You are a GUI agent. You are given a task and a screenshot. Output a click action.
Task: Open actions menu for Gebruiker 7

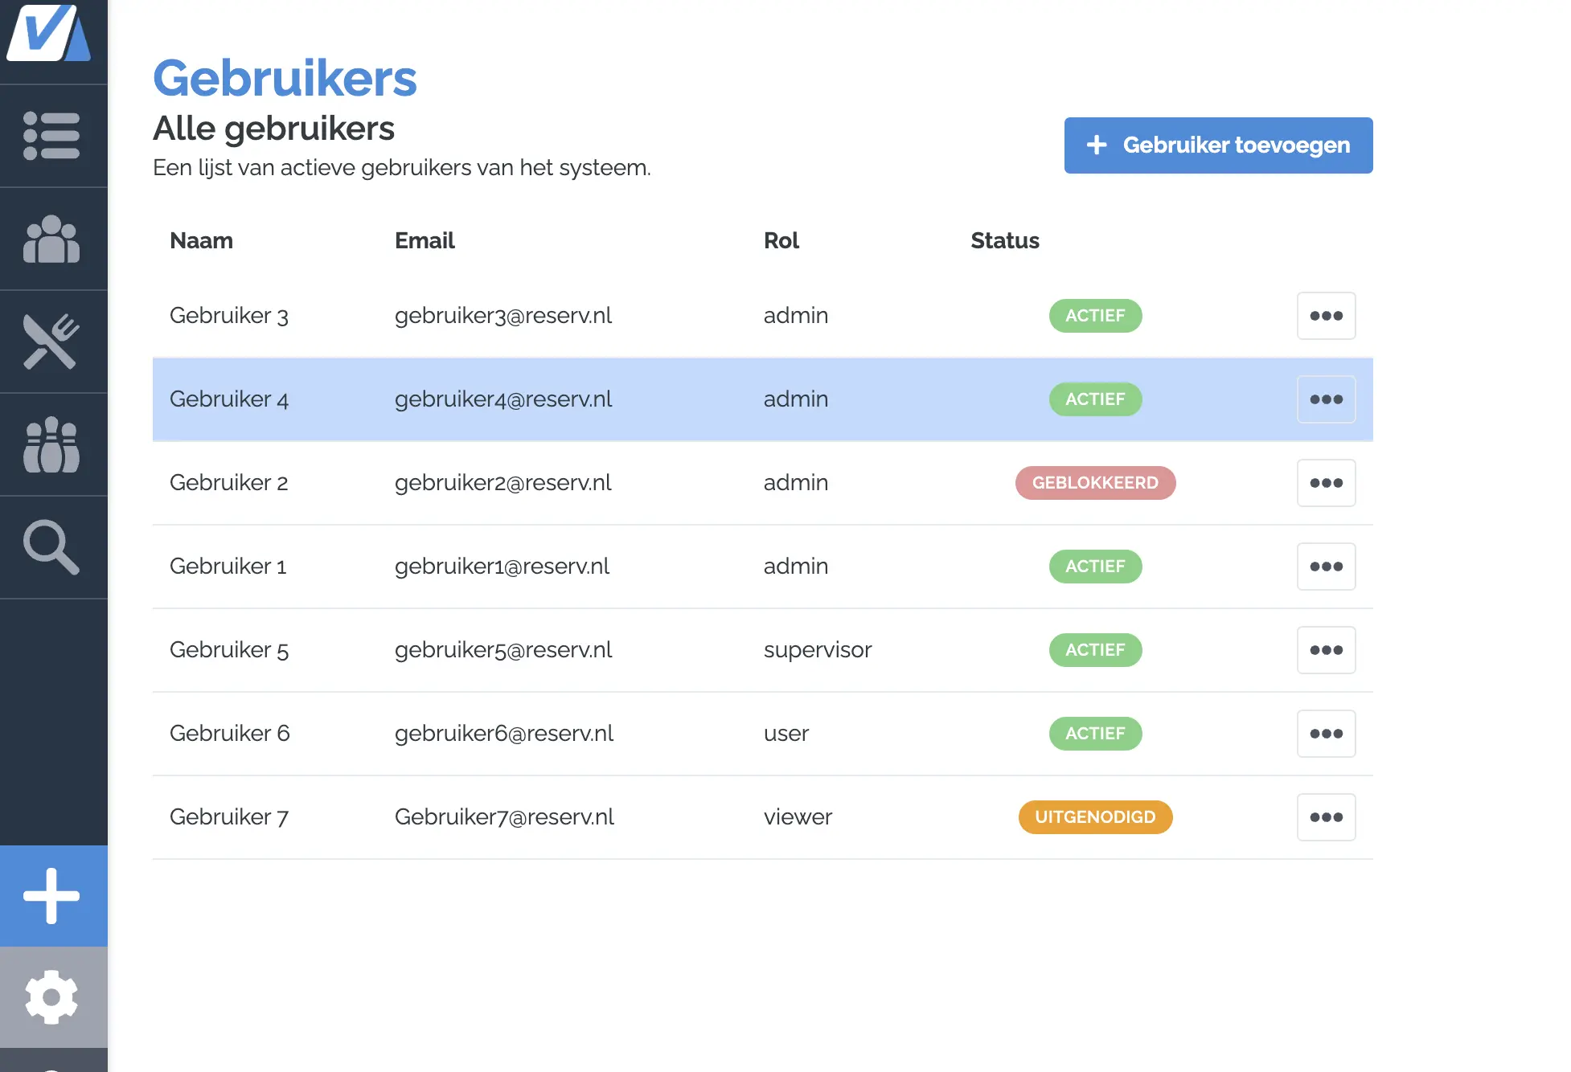[1326, 817]
